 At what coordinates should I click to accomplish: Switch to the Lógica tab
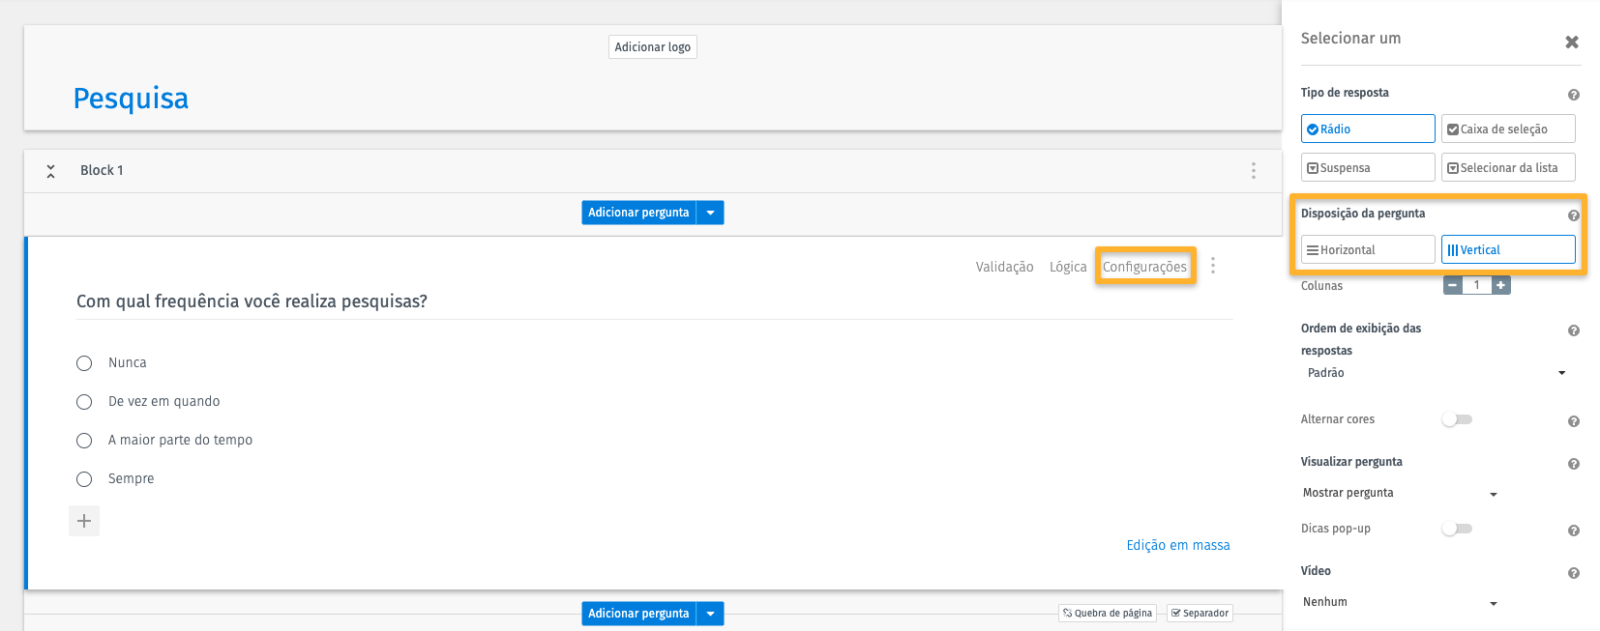tap(1068, 267)
